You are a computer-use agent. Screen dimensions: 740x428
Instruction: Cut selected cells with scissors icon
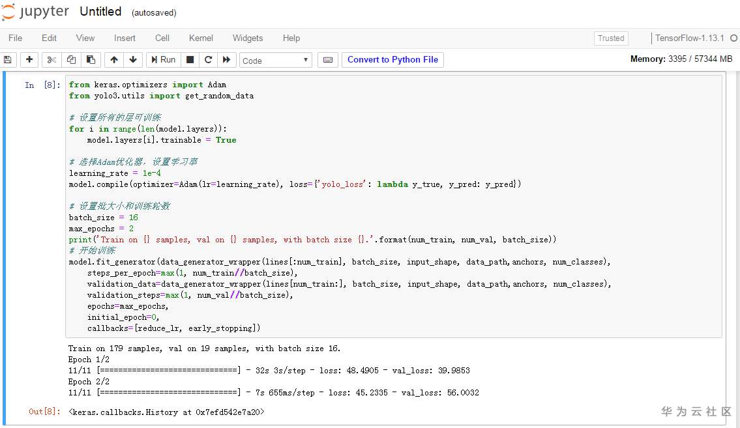52,60
